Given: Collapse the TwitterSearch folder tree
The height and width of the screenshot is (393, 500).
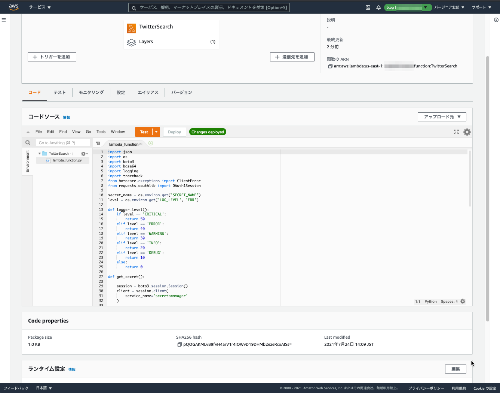Looking at the screenshot, I should coord(39,154).
